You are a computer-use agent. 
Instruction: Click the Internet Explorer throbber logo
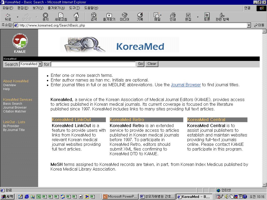click(x=261, y=8)
